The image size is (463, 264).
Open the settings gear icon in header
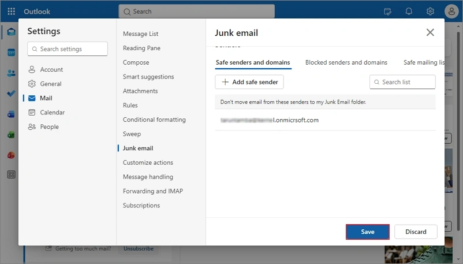click(430, 12)
